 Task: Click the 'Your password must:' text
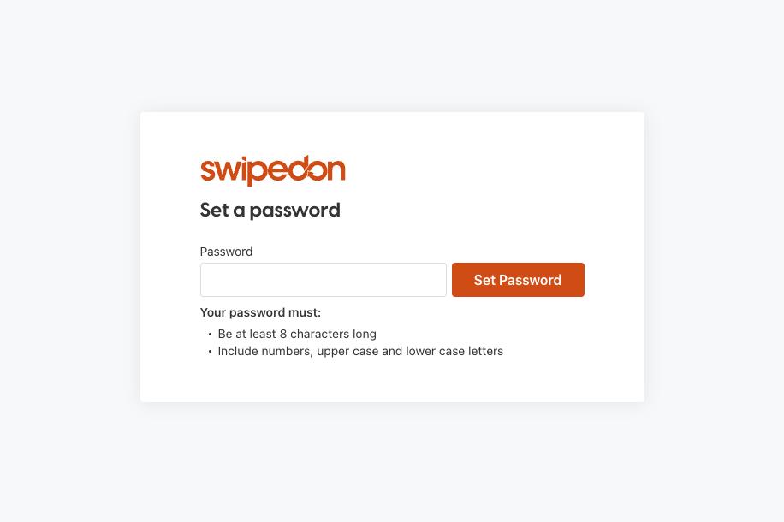(260, 312)
